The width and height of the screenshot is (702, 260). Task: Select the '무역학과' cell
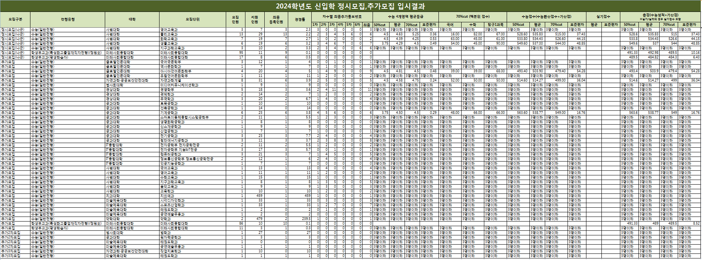(x=193, y=99)
